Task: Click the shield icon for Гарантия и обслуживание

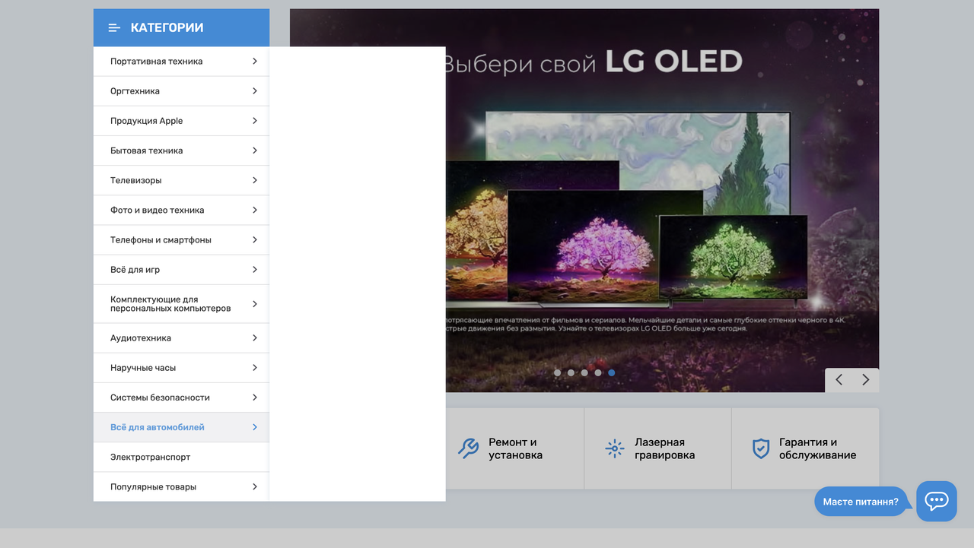Action: click(761, 448)
